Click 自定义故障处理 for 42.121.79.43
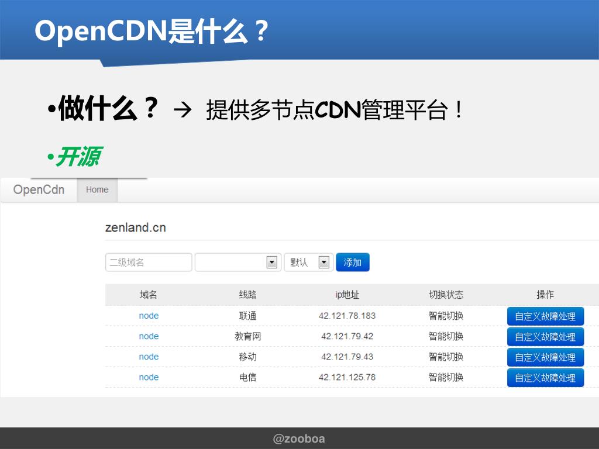This screenshot has width=599, height=449. (x=545, y=357)
